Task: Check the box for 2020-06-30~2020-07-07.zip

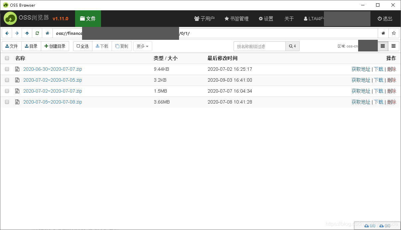Action: point(7,69)
